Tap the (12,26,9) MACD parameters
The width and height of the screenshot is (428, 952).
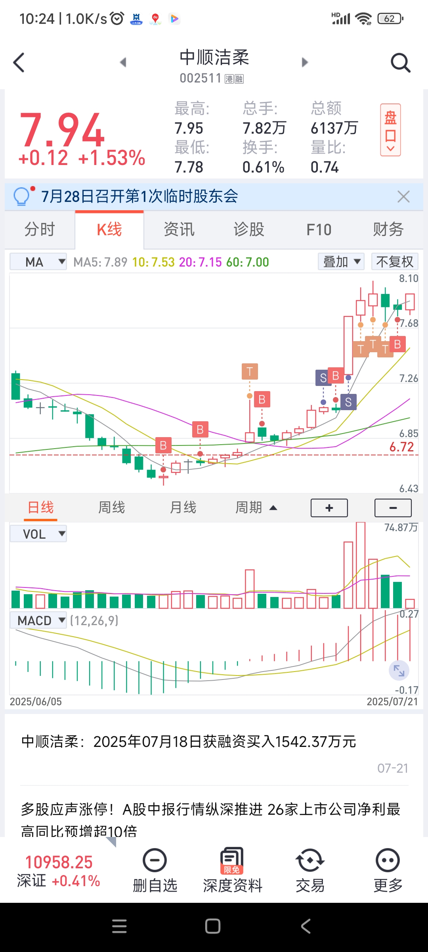pyautogui.click(x=94, y=620)
